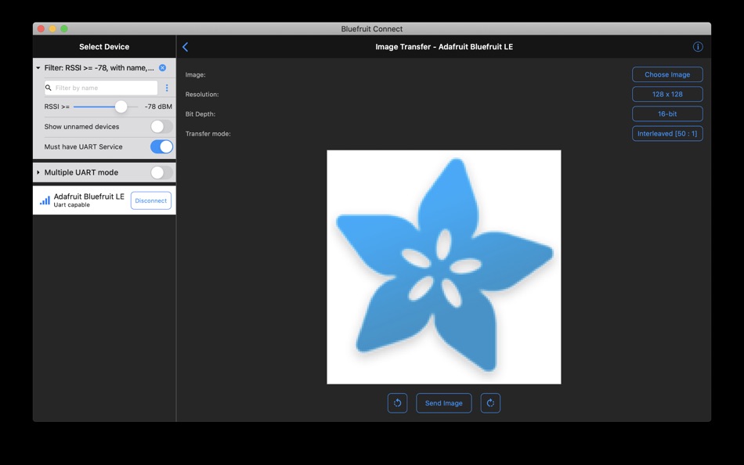Toggle Show unnamed devices switch
Screen dimensions: 744x465
[161, 127]
